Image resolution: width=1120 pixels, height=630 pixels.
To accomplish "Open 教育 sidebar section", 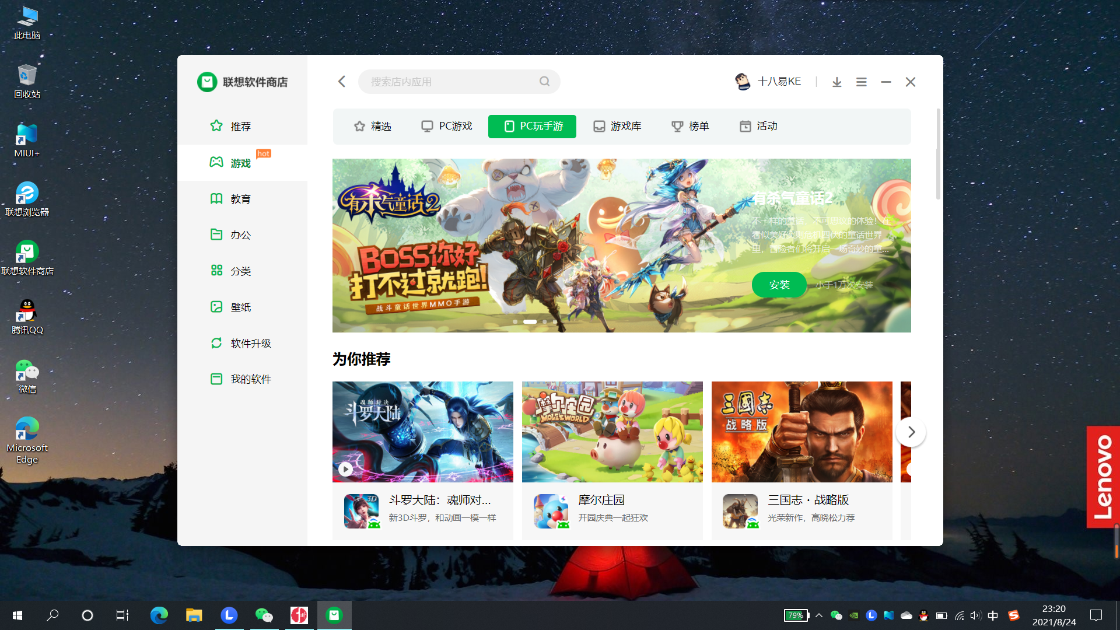I will pyautogui.click(x=242, y=199).
